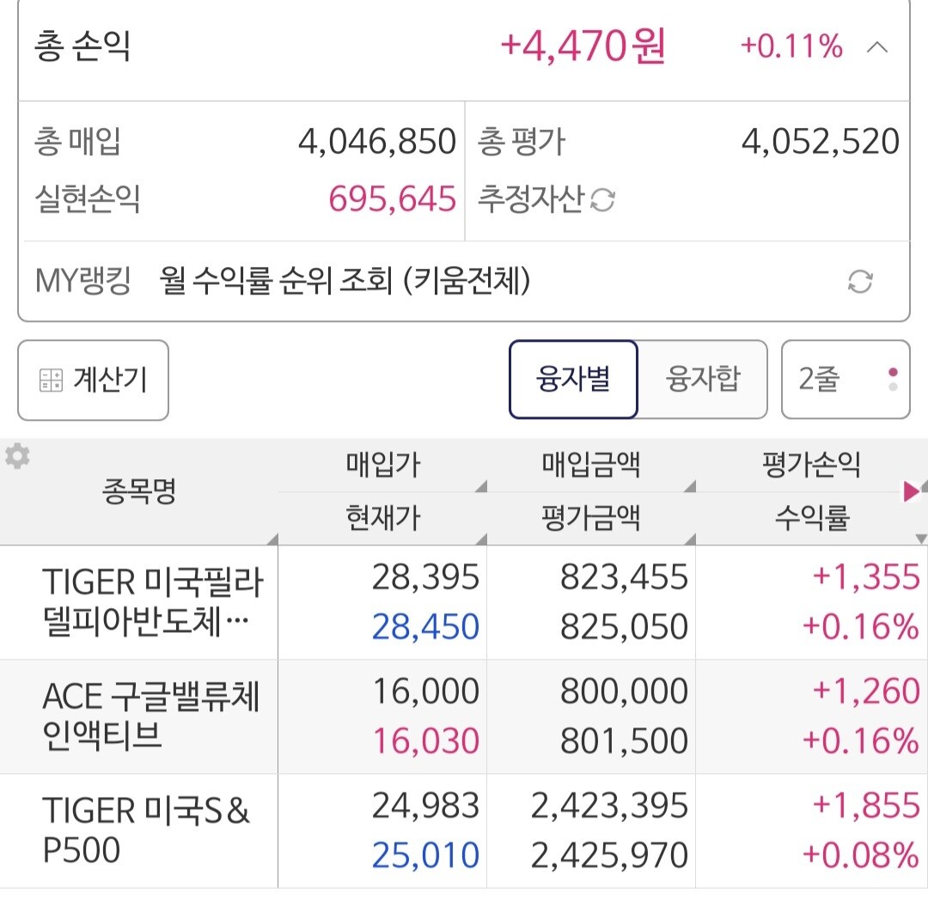This screenshot has width=928, height=907.
Task: Switch to the 융자합 view
Action: tap(703, 380)
